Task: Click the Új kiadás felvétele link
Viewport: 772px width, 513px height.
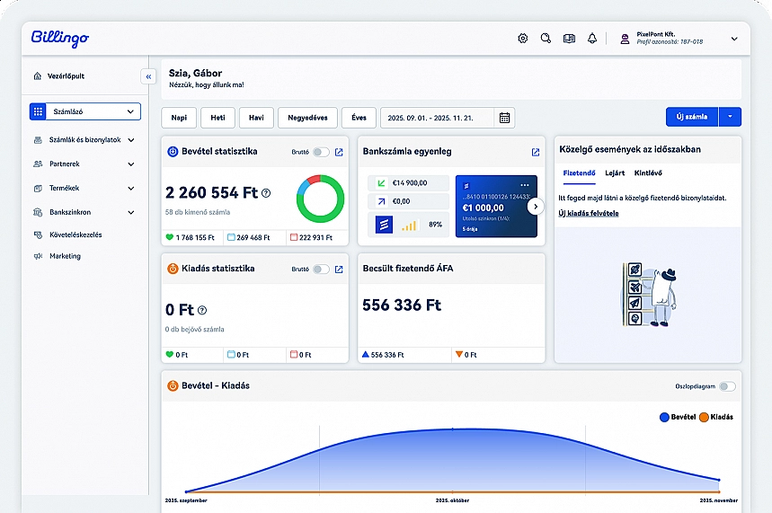Action: [589, 213]
